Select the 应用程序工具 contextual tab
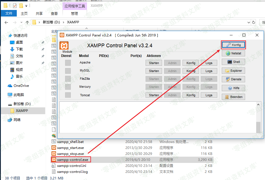265x180 pixels. click(75, 6)
